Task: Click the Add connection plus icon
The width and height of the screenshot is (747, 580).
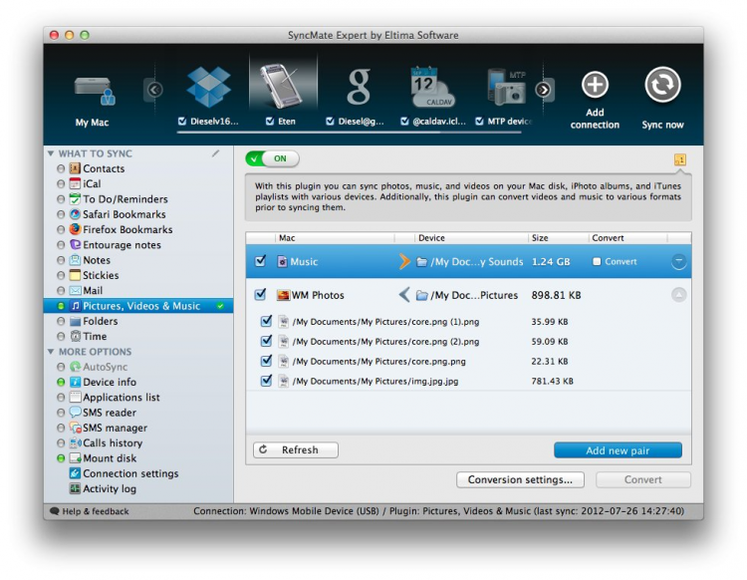Action: 595,85
